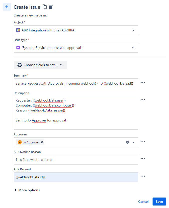Remove the Jo Approver chip via its x
Viewport: 169px width, 208px height.
[42, 142]
